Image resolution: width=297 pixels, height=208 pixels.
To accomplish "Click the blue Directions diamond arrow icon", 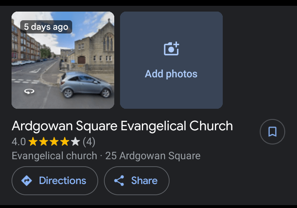I will [x=27, y=181].
